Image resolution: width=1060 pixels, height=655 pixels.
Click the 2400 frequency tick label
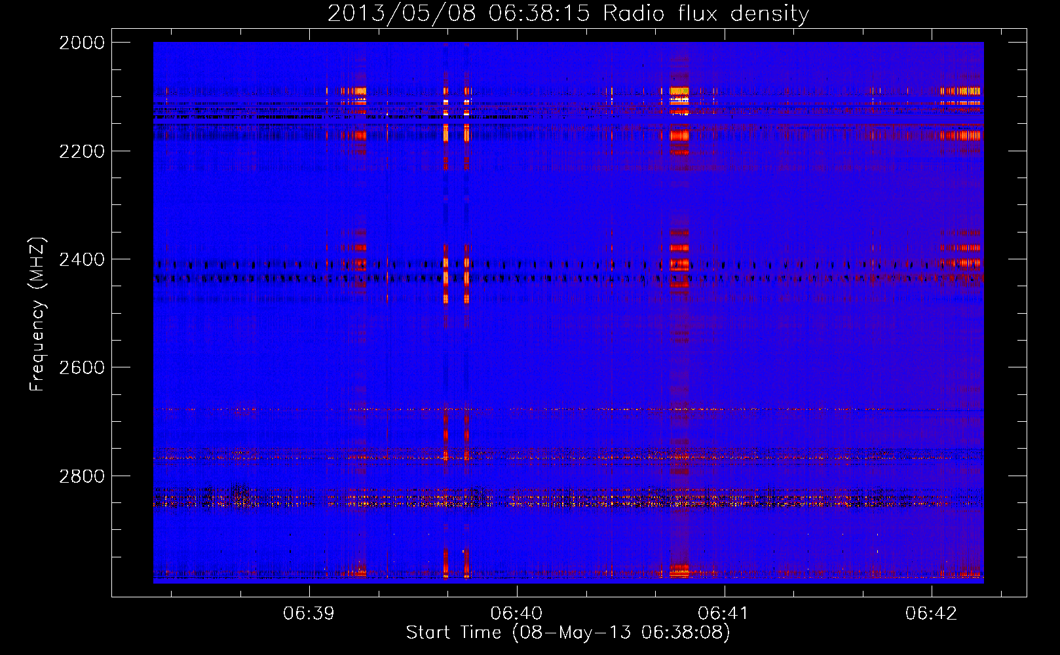coord(81,259)
